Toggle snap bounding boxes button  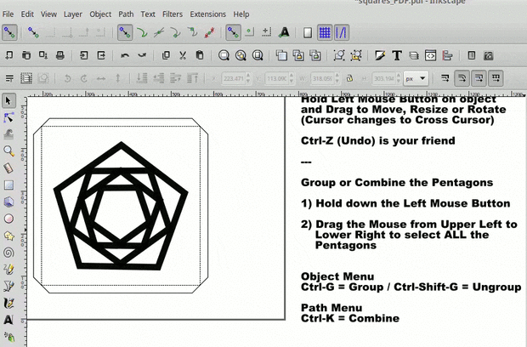click(x=33, y=32)
